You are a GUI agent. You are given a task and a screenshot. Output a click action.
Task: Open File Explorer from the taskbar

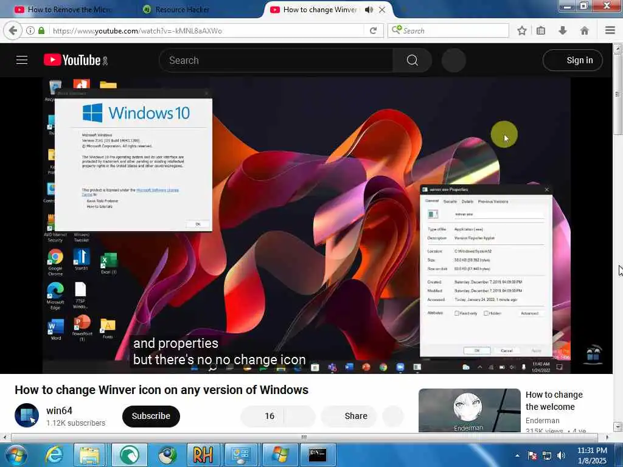coord(89,455)
